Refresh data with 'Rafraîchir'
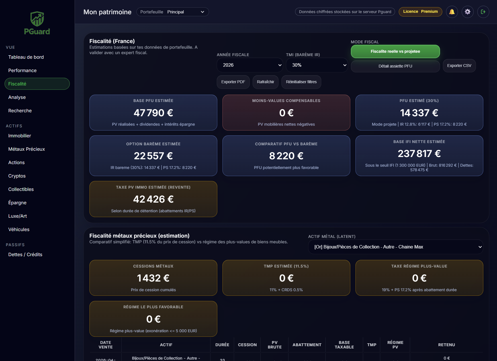 coord(265,82)
